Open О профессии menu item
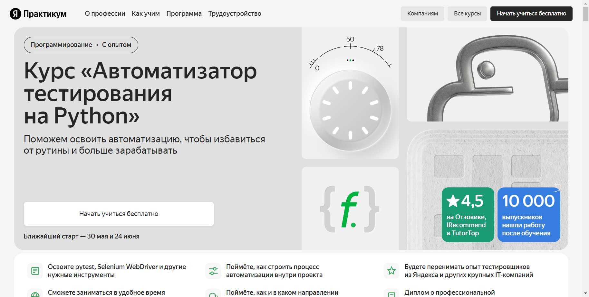The width and height of the screenshot is (589, 297). tap(105, 14)
